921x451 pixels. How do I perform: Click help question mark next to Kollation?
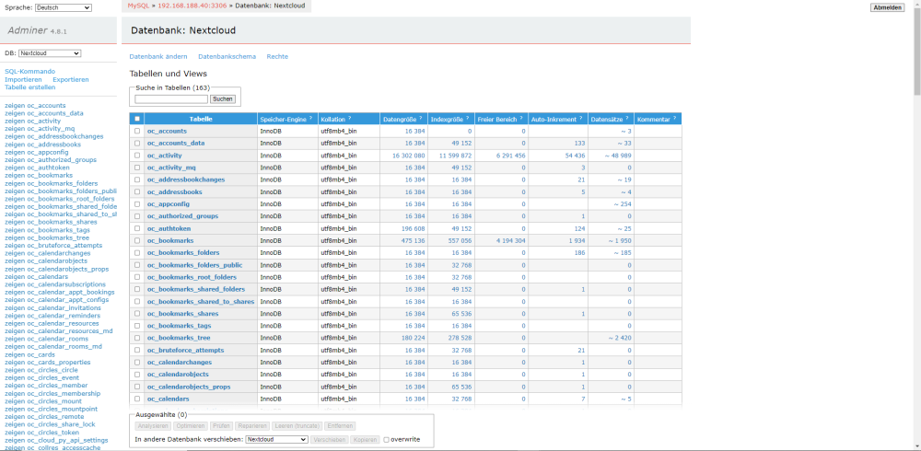pos(349,118)
